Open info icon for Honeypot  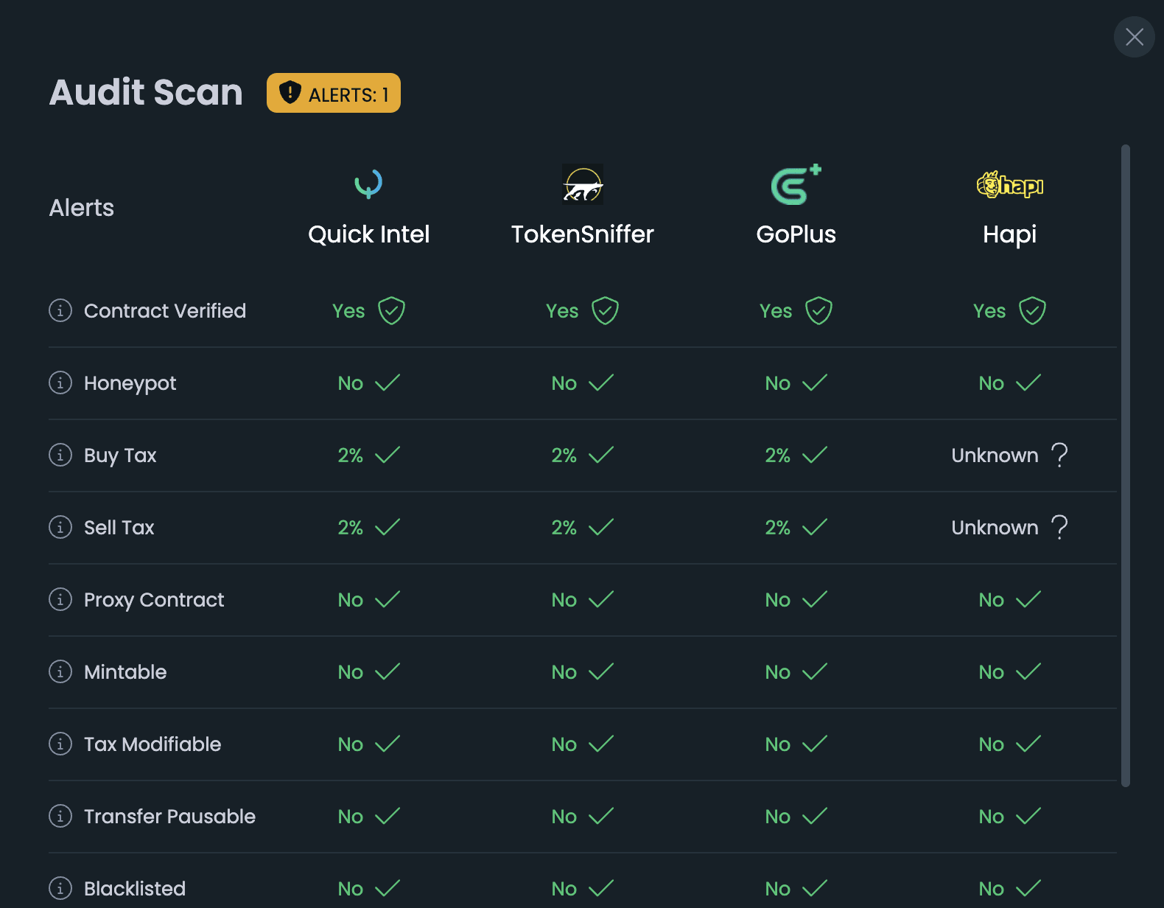tap(60, 383)
